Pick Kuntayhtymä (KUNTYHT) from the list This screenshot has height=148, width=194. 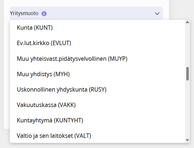[50, 120]
